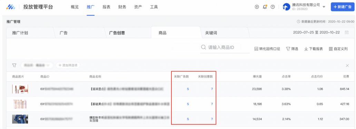Open the 报表 menu
The image size is (356, 129).
(107, 7)
